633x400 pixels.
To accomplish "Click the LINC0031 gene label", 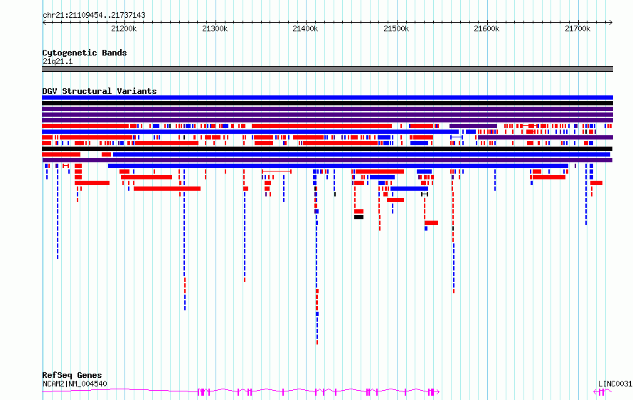I will 615,384.
